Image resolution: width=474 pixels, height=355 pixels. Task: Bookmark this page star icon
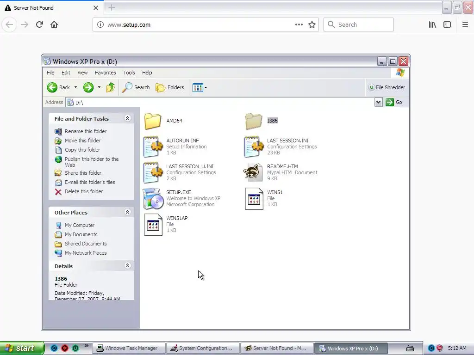point(312,25)
